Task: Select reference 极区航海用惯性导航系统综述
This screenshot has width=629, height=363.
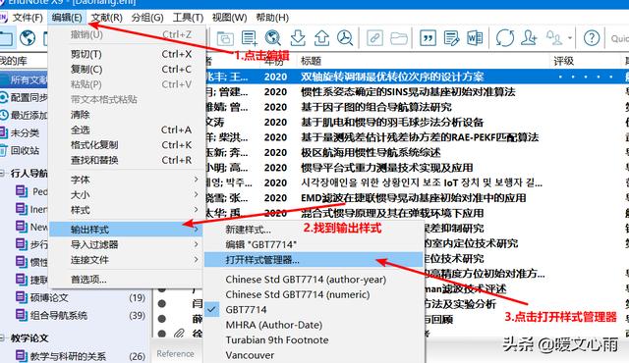Action: click(371, 152)
